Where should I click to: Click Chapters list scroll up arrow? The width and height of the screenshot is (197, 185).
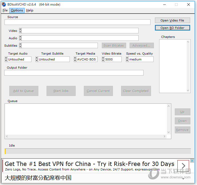click(188, 42)
